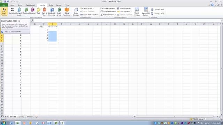Open the Financial functions book icon

tap(26, 10)
